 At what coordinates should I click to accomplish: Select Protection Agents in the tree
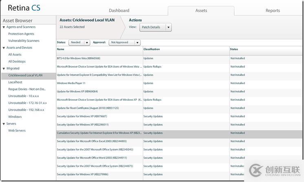21,34
